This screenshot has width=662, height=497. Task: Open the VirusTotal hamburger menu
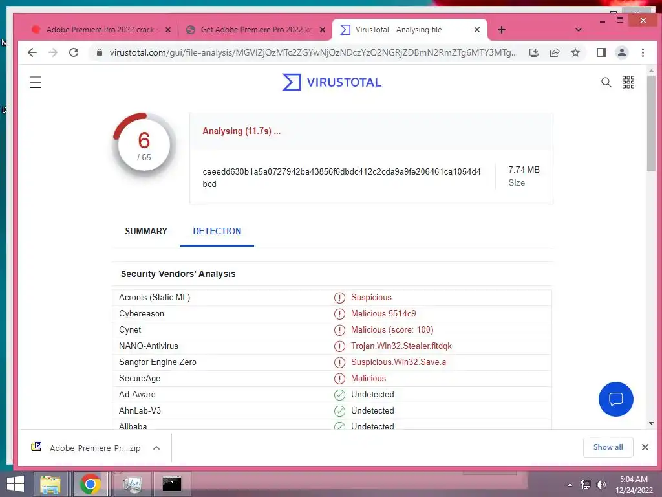[x=36, y=82]
